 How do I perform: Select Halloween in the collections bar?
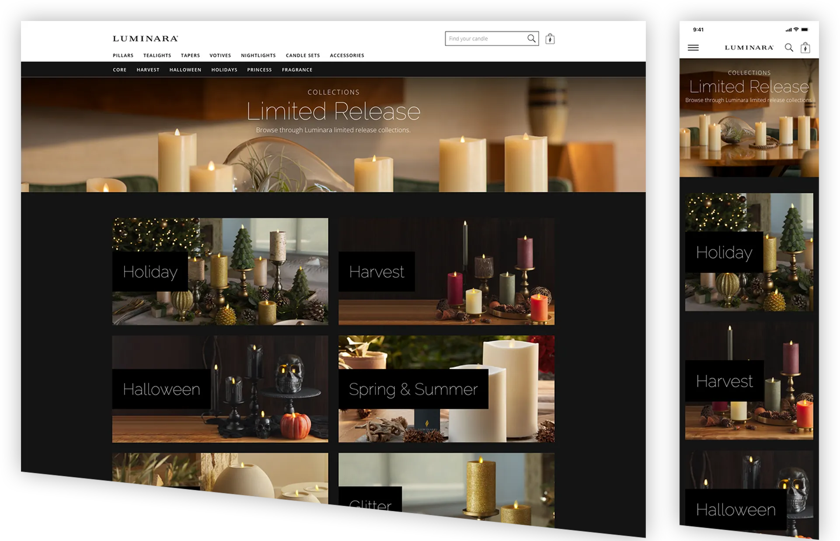tap(185, 70)
